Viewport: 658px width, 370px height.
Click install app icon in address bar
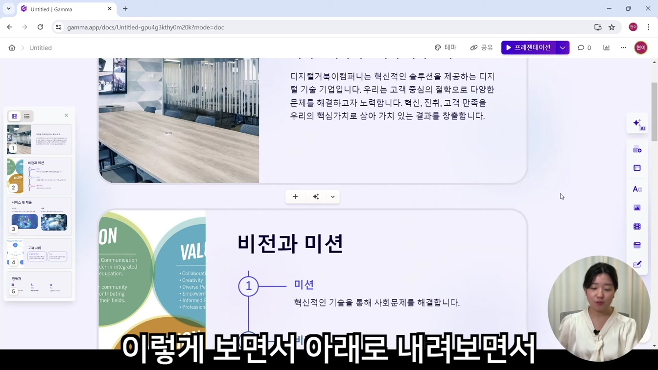598,27
